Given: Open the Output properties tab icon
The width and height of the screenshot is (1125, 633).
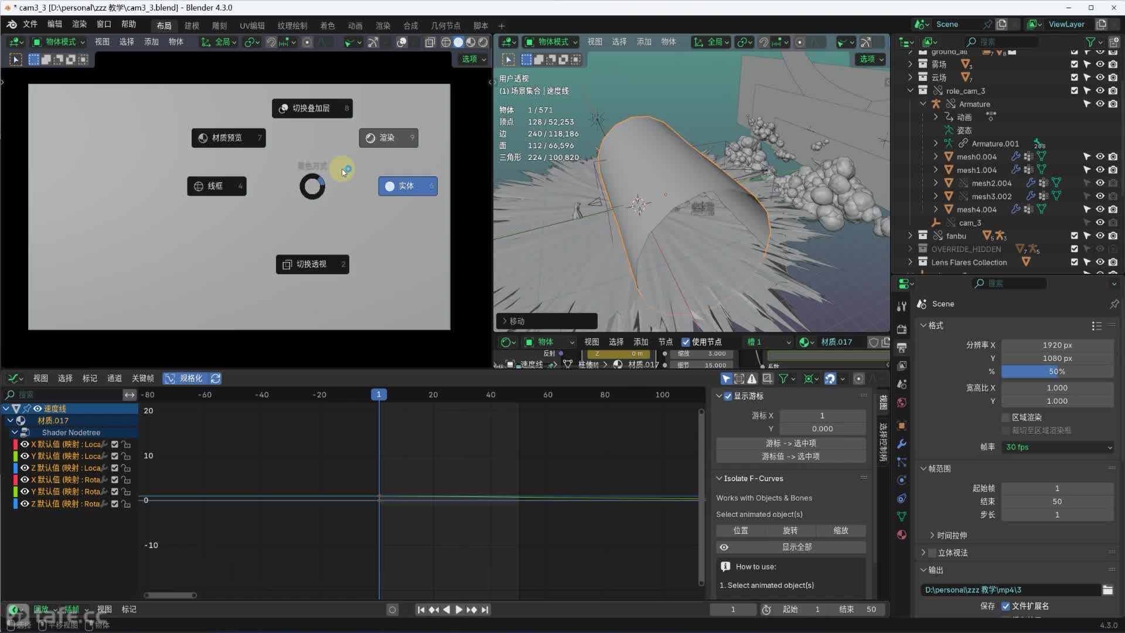Looking at the screenshot, I should pyautogui.click(x=902, y=348).
